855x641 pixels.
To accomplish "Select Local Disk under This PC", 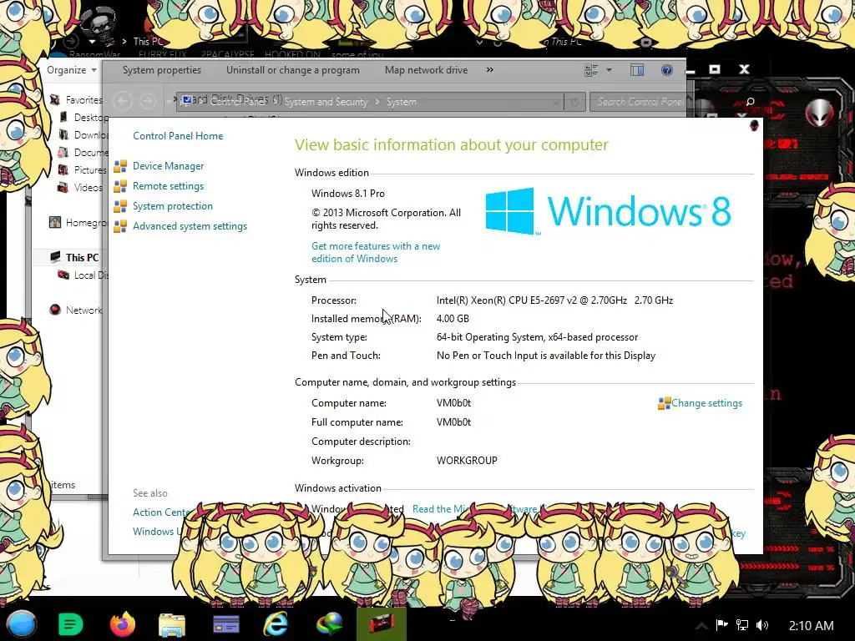I will coord(91,275).
